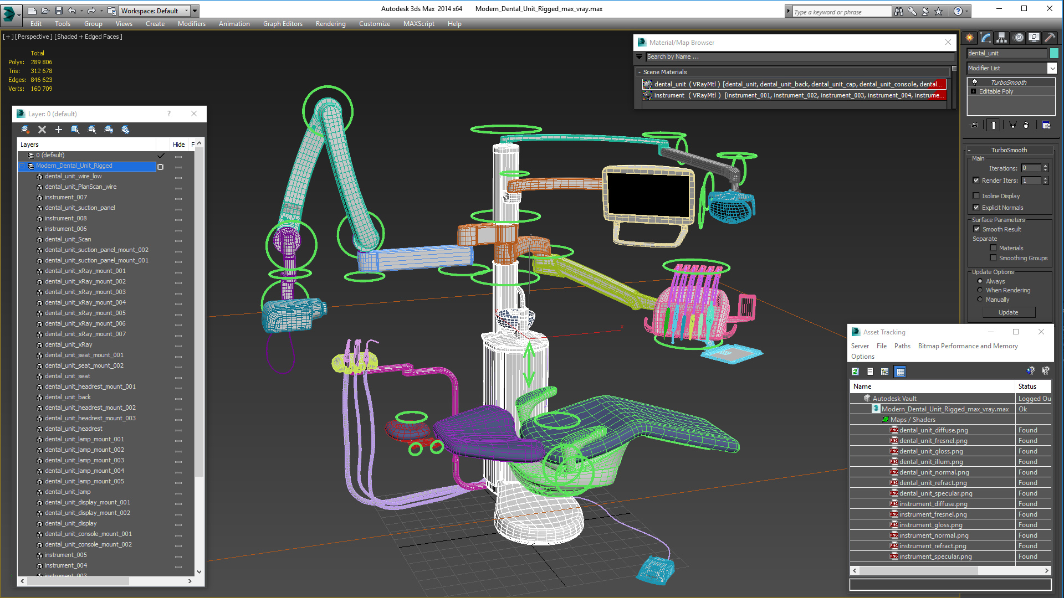Select Manually update radio button

[x=980, y=300]
